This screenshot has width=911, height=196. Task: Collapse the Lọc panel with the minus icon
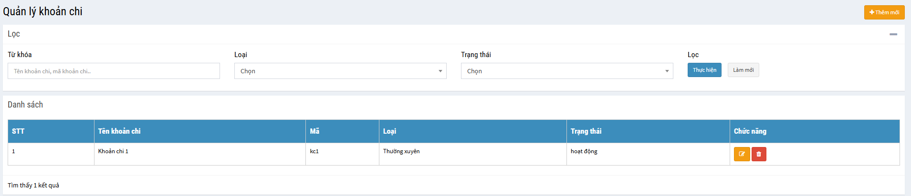coord(893,34)
